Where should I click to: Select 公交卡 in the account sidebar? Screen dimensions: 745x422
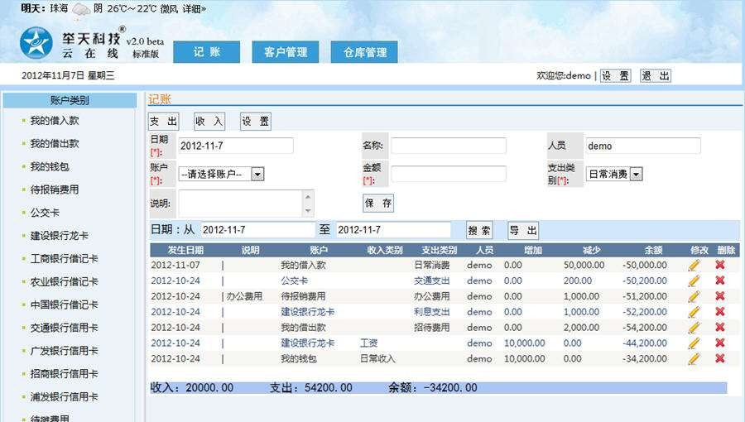coord(45,213)
